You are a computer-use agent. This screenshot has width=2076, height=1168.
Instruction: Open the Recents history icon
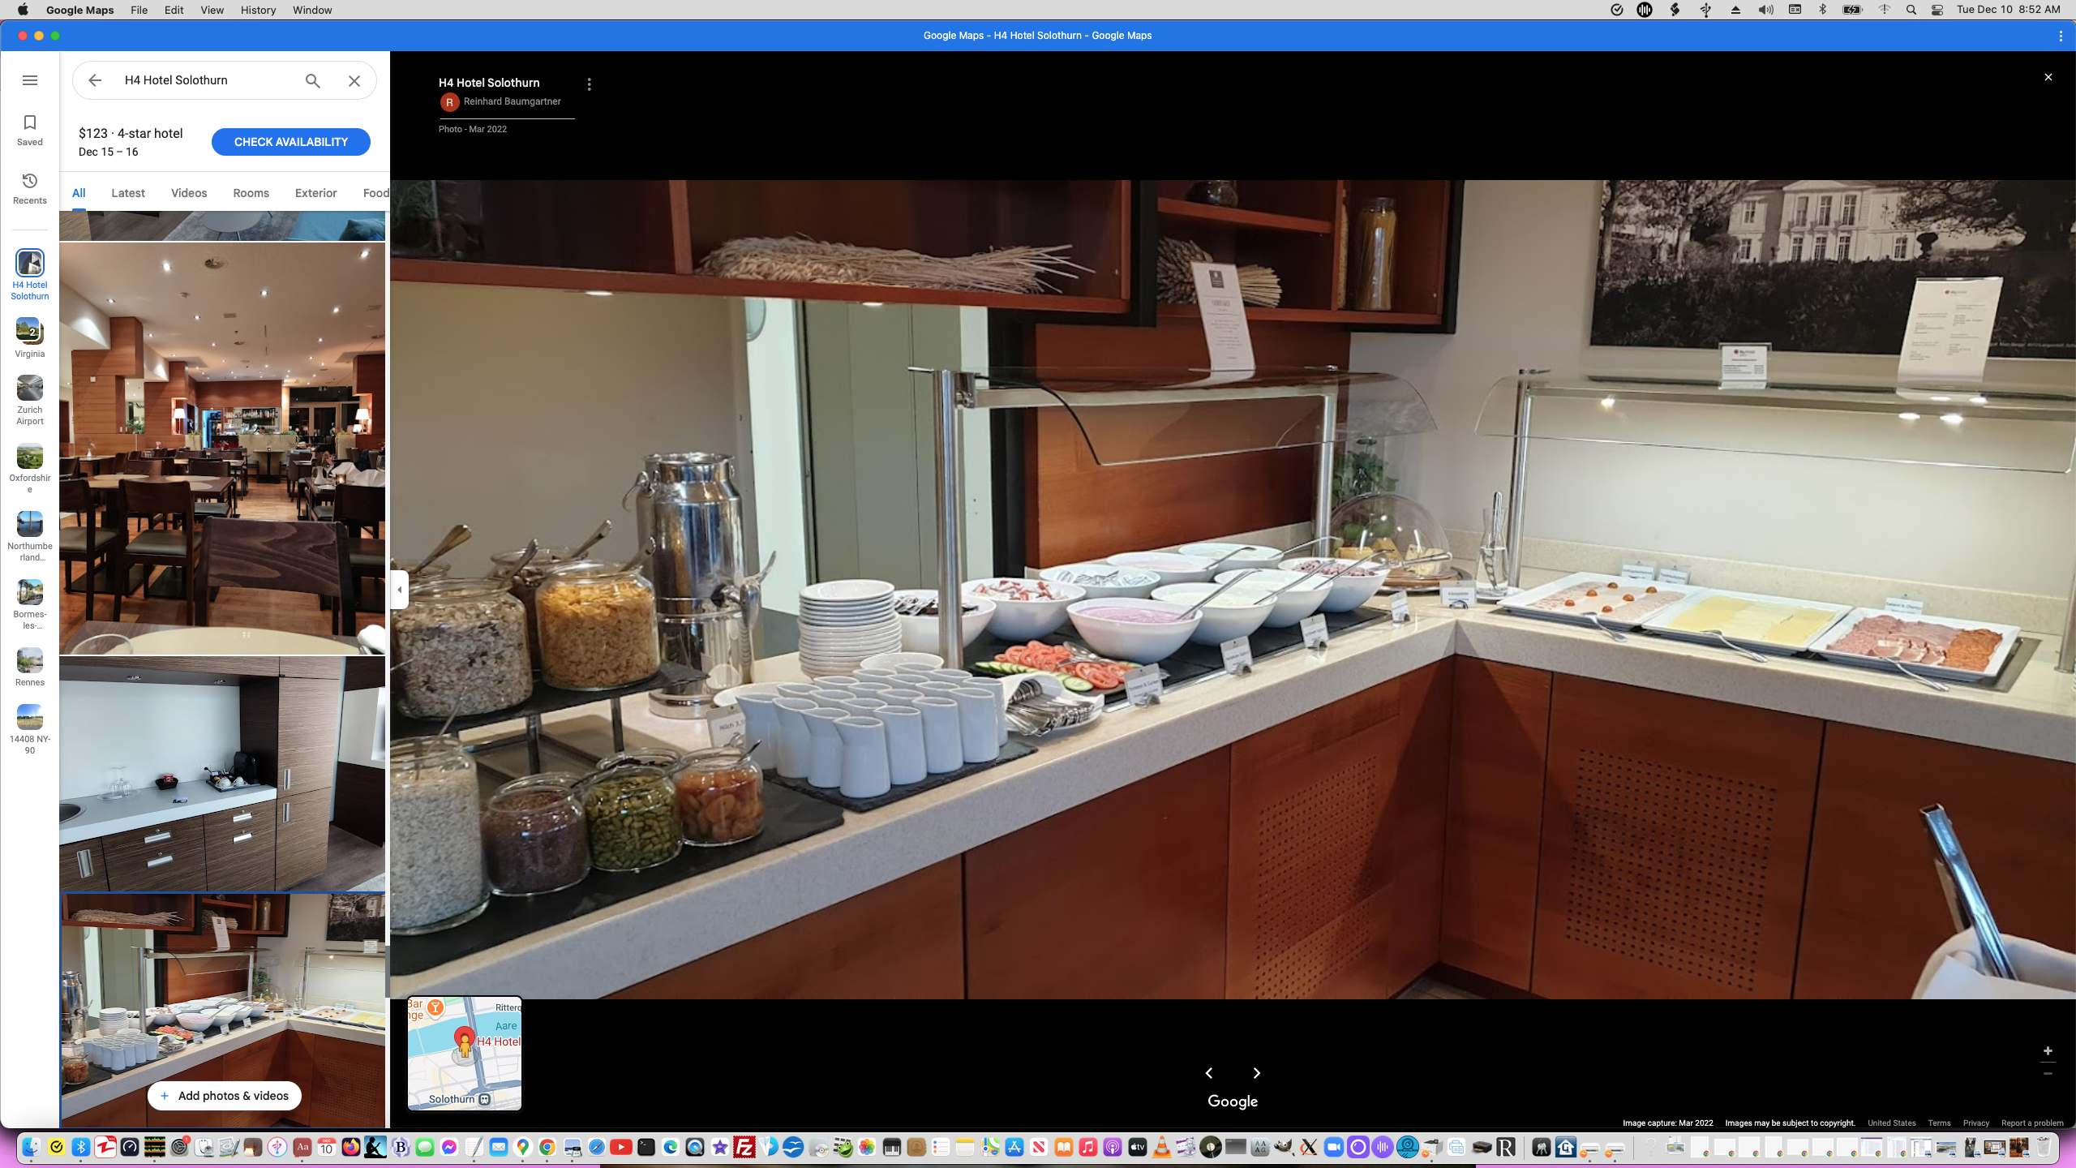[30, 181]
